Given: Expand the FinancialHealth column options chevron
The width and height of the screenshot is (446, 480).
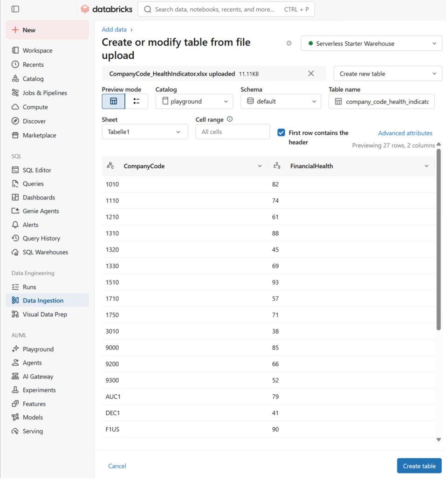Looking at the screenshot, I should click(x=426, y=166).
